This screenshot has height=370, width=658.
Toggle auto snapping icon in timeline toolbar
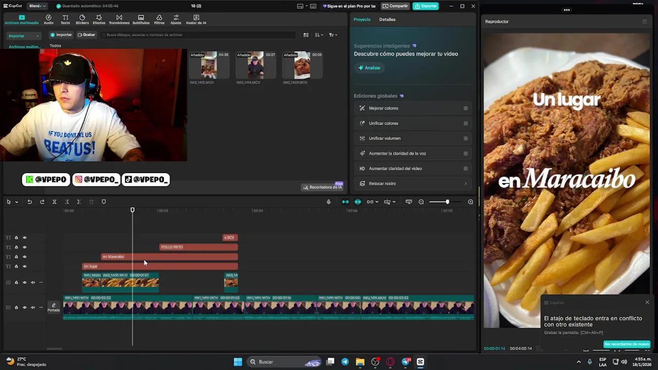[358, 202]
